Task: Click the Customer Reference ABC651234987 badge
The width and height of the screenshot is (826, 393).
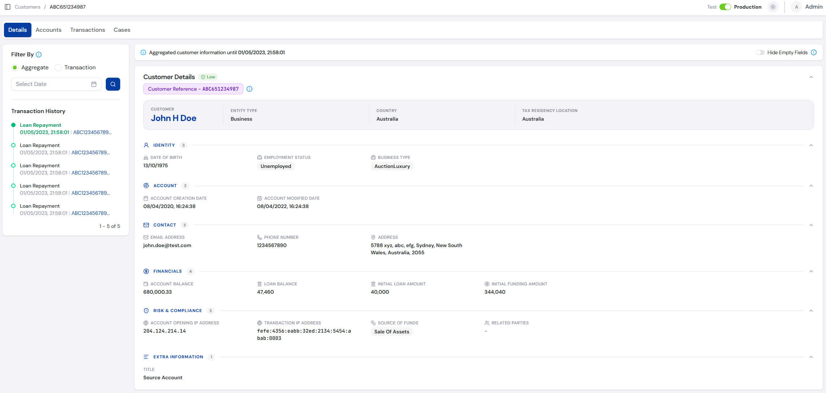Action: coord(193,89)
